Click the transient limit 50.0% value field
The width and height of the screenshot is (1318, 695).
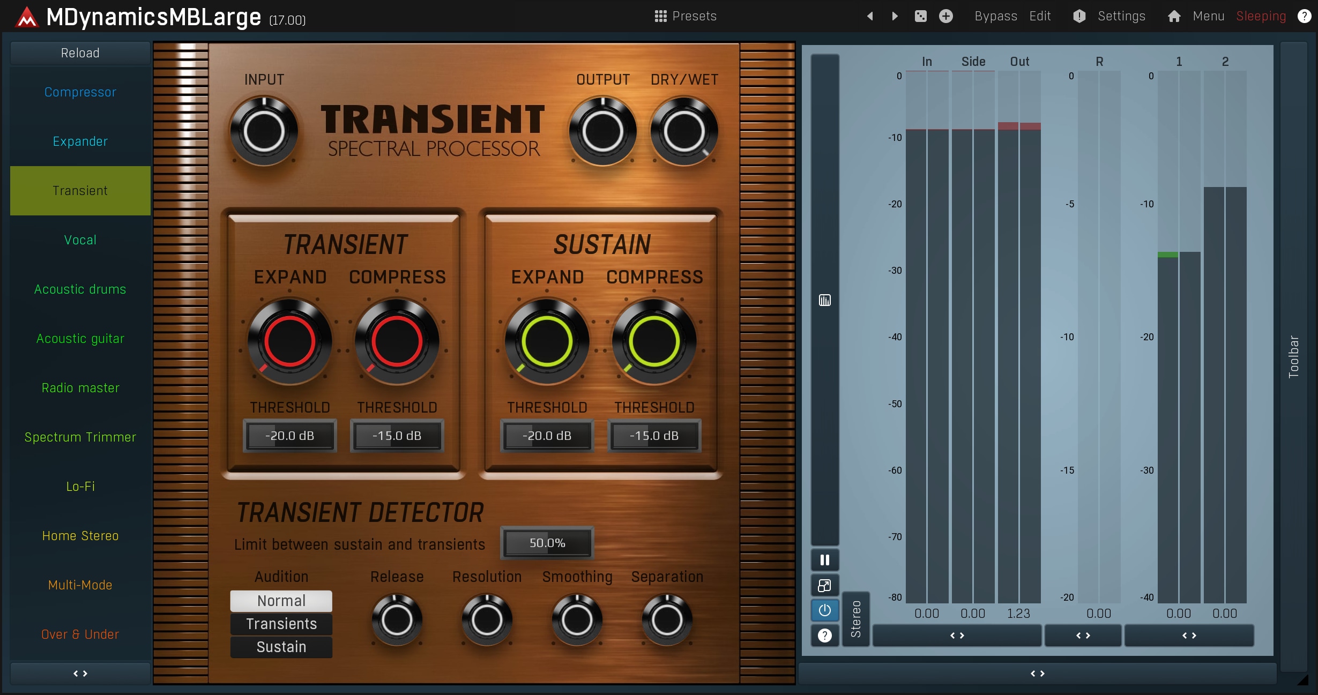(547, 543)
